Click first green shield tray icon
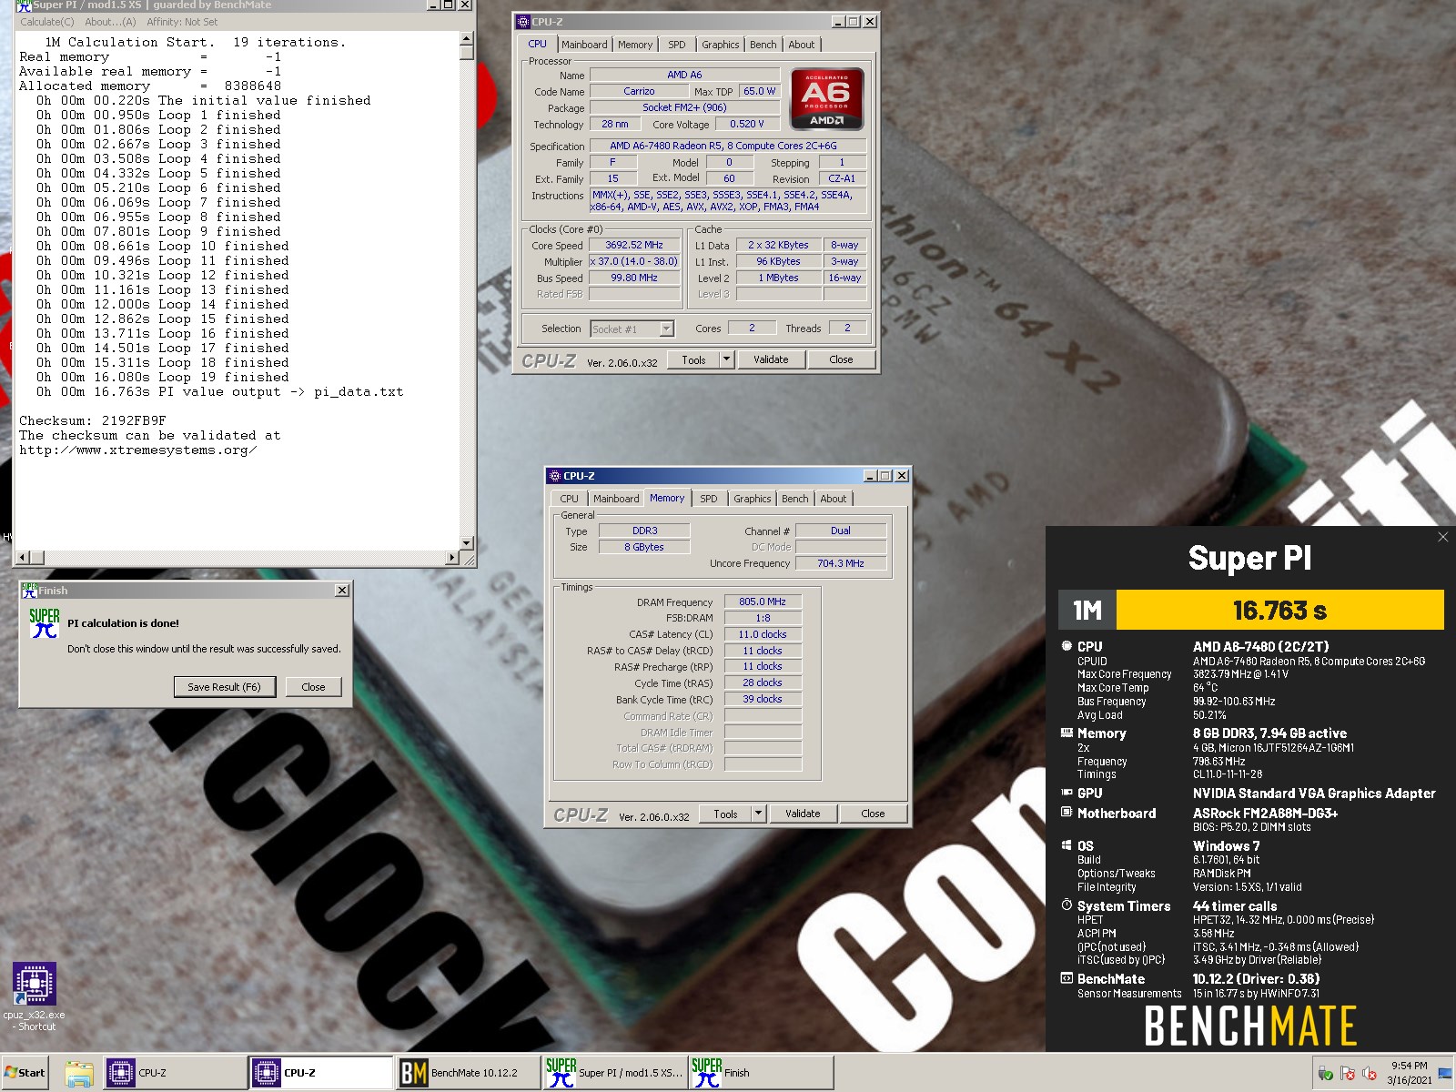1456x1092 pixels. (x=1326, y=1074)
